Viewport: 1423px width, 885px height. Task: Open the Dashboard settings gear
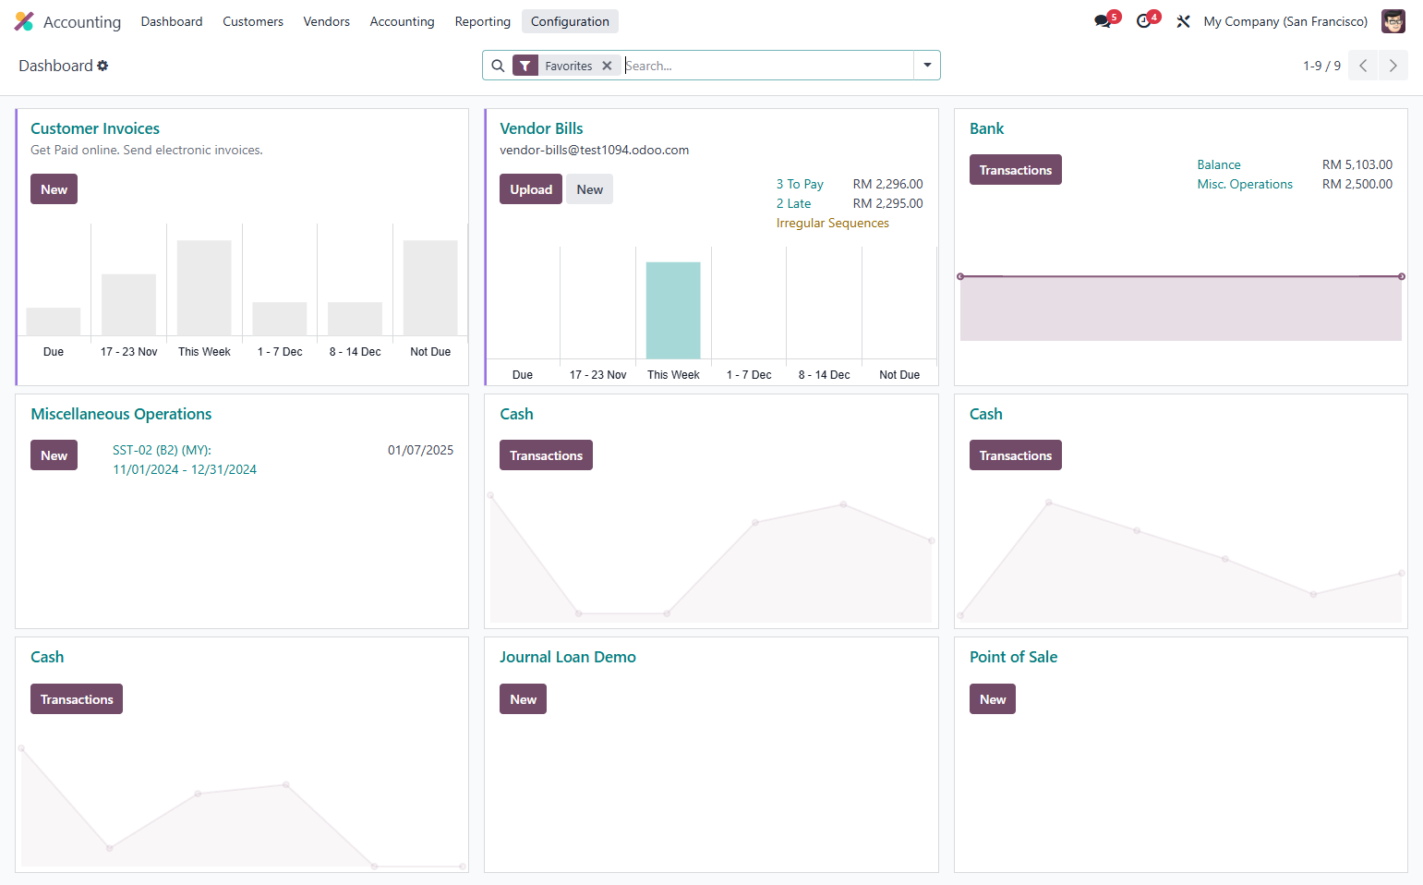click(x=103, y=66)
